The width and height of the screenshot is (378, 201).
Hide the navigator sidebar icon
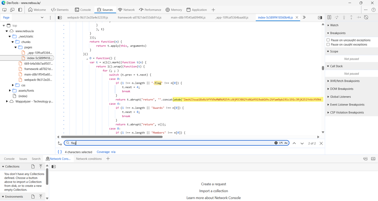[x=60, y=18]
